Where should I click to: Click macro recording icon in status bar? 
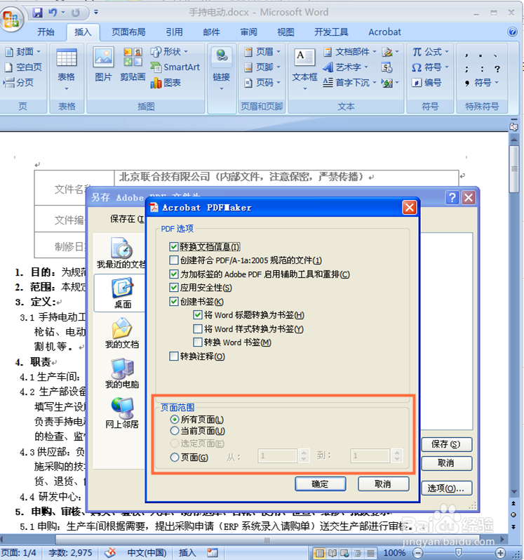(213, 553)
